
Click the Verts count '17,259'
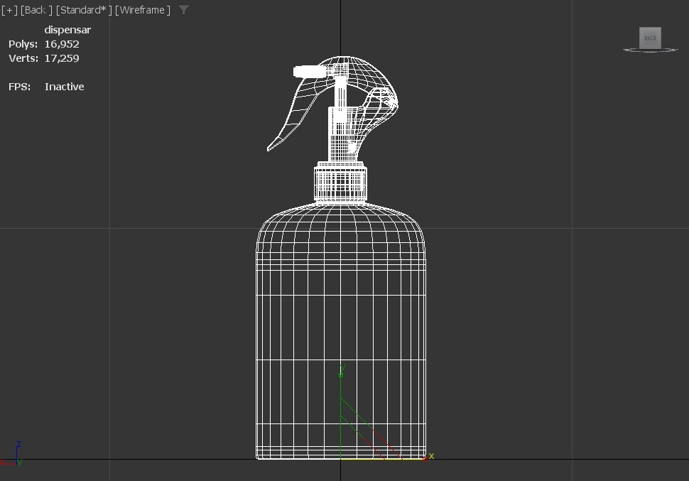coord(62,58)
